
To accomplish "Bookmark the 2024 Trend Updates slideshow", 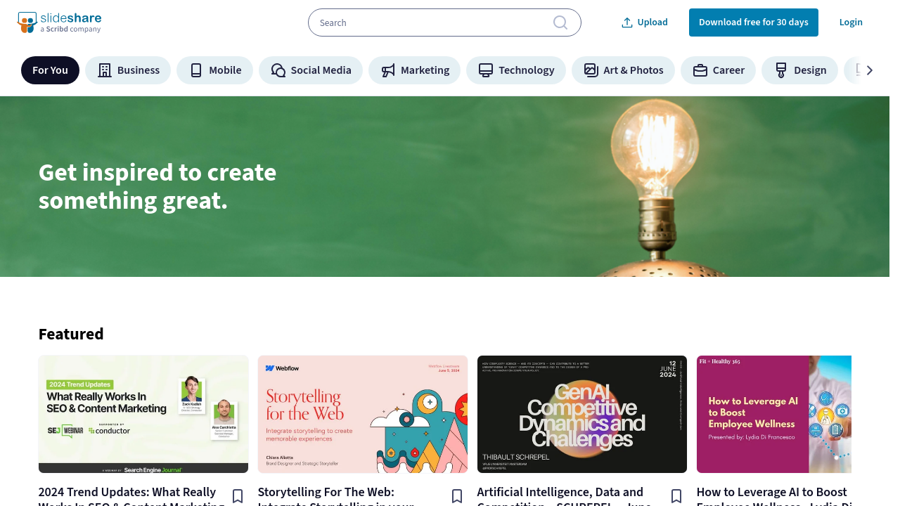I will tap(238, 496).
